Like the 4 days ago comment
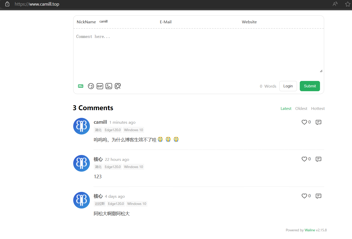The width and height of the screenshot is (352, 239). [304, 196]
